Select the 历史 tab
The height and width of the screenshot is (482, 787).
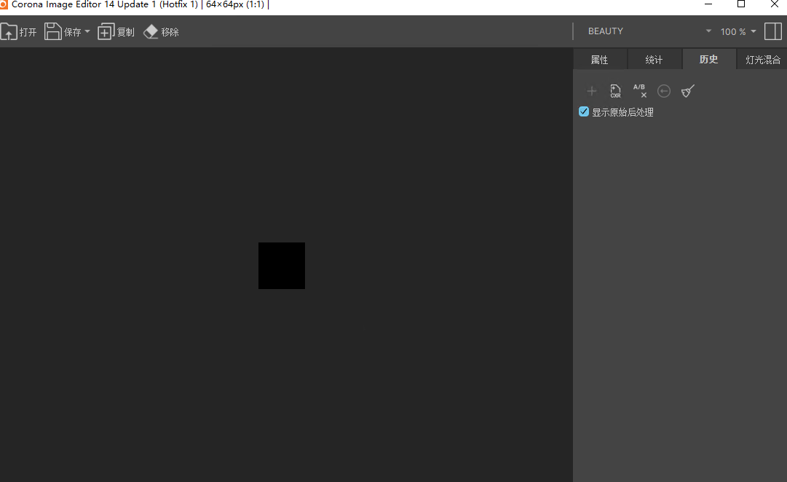click(x=708, y=59)
